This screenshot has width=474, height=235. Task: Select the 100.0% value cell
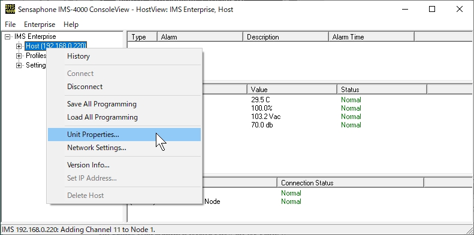click(x=262, y=108)
